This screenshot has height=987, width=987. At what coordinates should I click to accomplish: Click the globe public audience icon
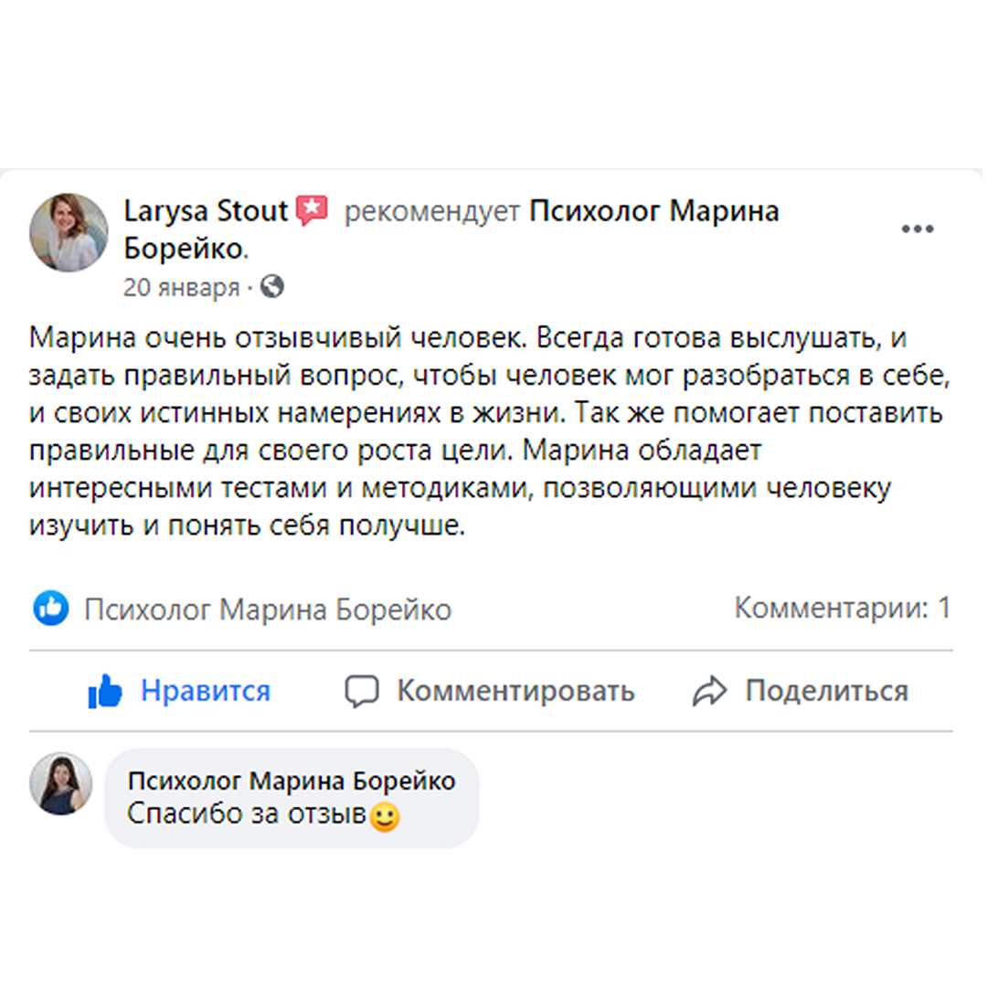(x=272, y=287)
